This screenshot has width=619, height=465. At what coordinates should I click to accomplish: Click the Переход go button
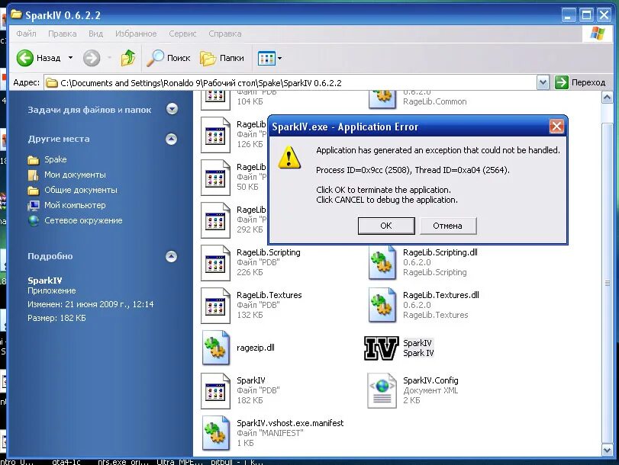580,82
